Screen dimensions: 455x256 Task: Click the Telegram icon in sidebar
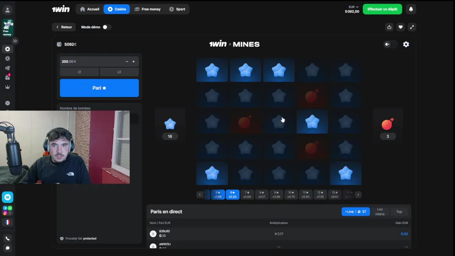[5, 208]
